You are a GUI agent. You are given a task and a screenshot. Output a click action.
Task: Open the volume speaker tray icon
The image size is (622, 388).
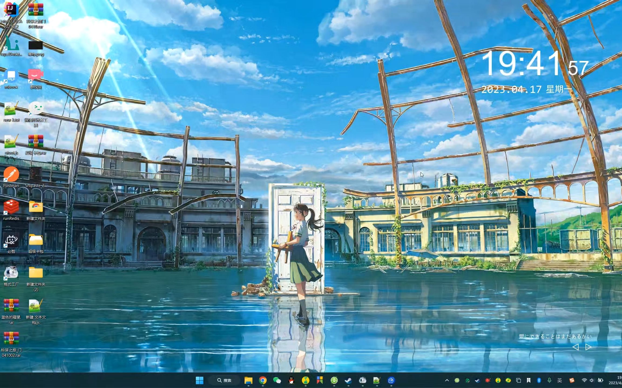click(592, 380)
